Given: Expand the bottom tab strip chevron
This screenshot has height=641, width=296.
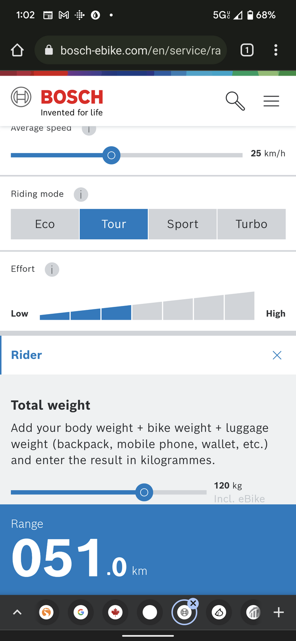Looking at the screenshot, I should point(17,613).
